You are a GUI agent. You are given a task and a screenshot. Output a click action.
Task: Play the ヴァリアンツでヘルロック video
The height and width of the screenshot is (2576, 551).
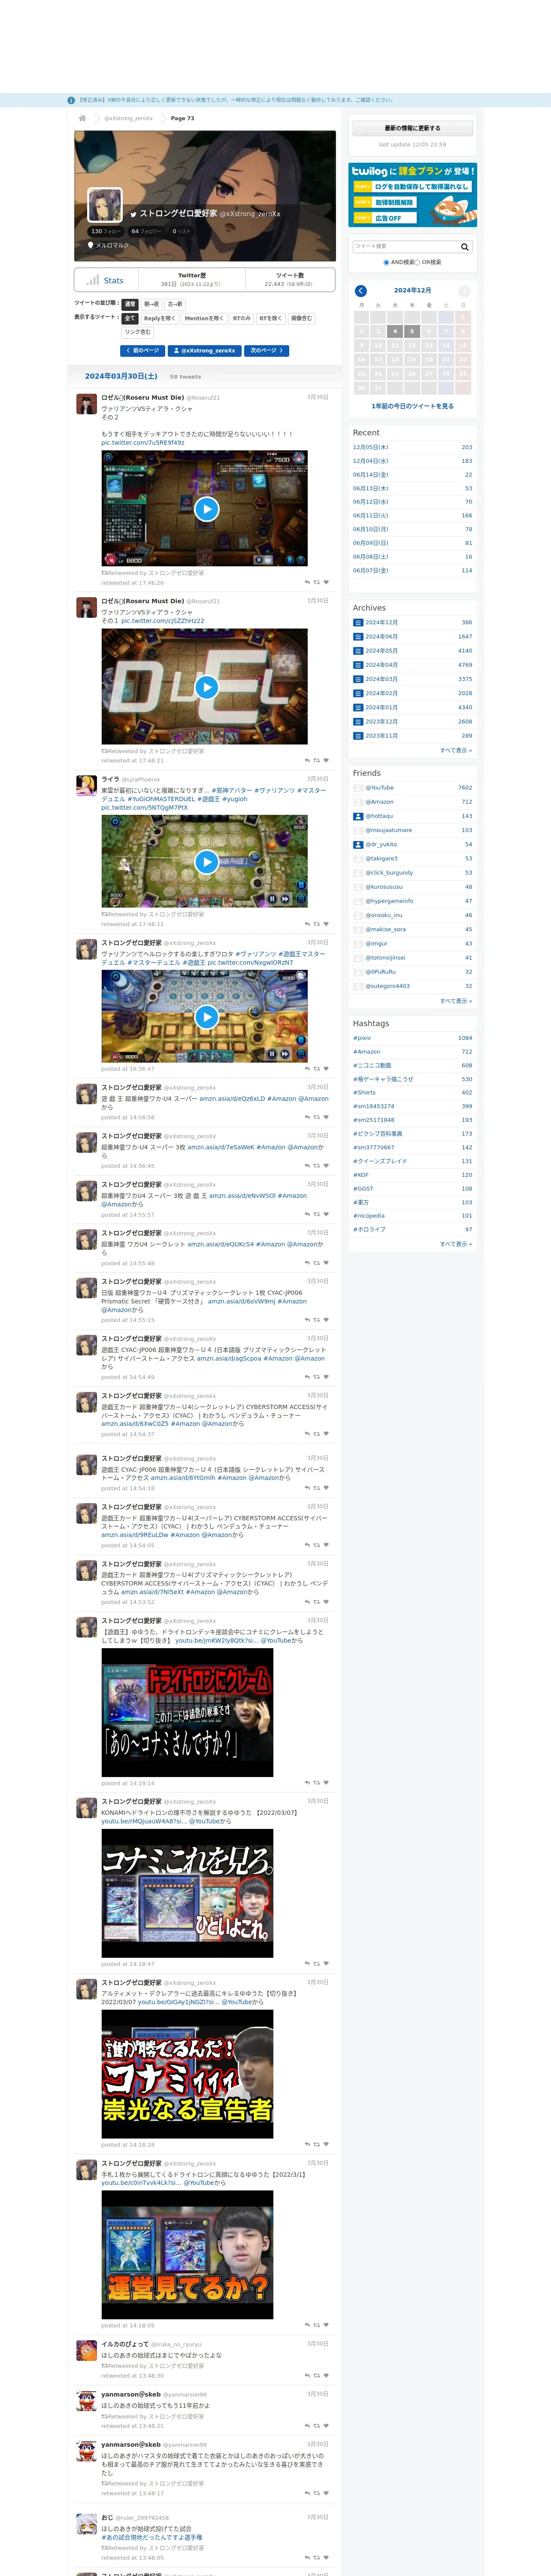click(206, 1017)
